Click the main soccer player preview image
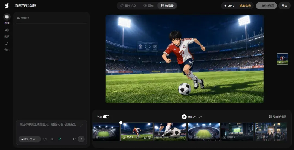The height and width of the screenshot is (150, 294). 185,59
